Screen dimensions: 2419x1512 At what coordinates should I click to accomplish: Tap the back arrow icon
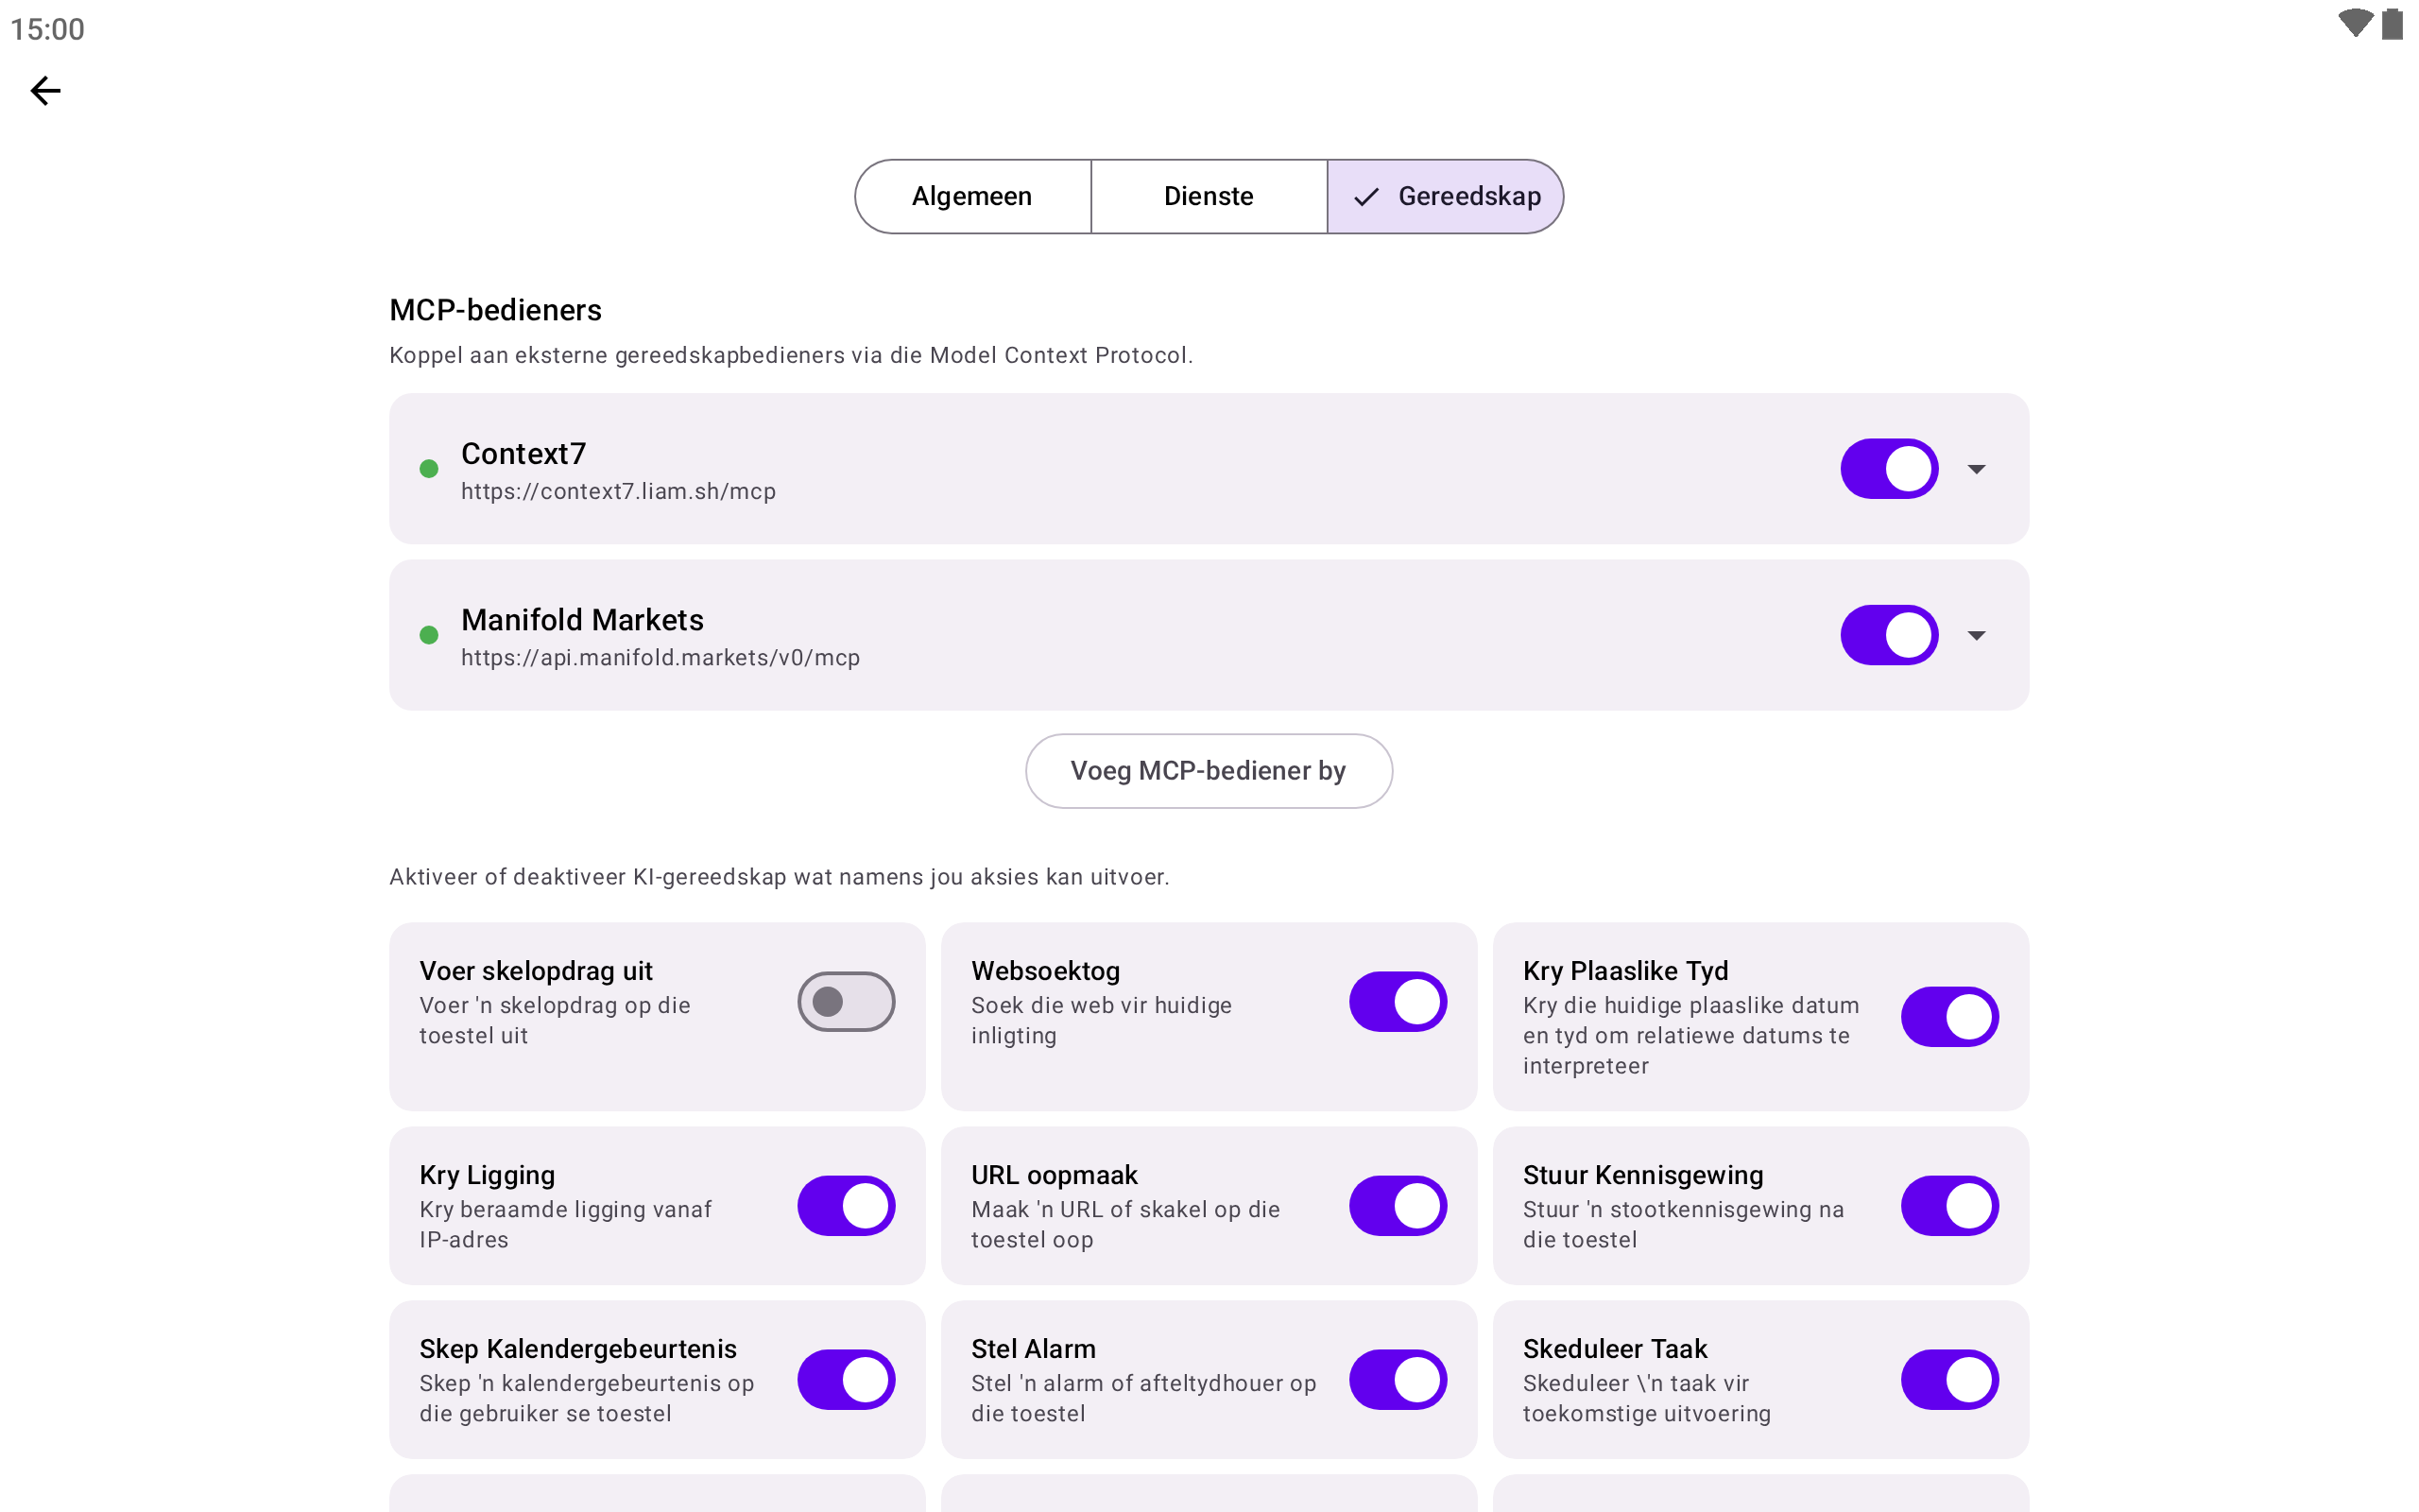tap(45, 91)
